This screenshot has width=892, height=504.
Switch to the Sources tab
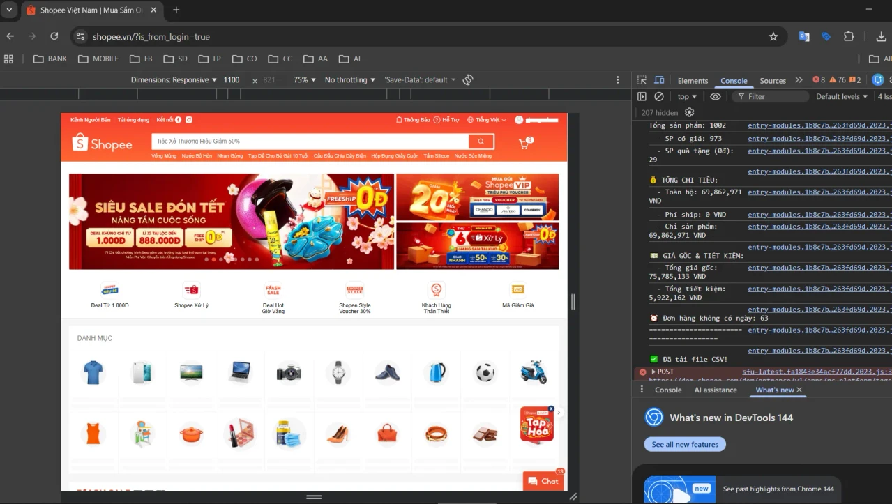[x=773, y=81]
